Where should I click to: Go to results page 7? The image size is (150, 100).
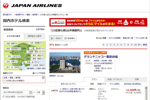pos(125,45)
